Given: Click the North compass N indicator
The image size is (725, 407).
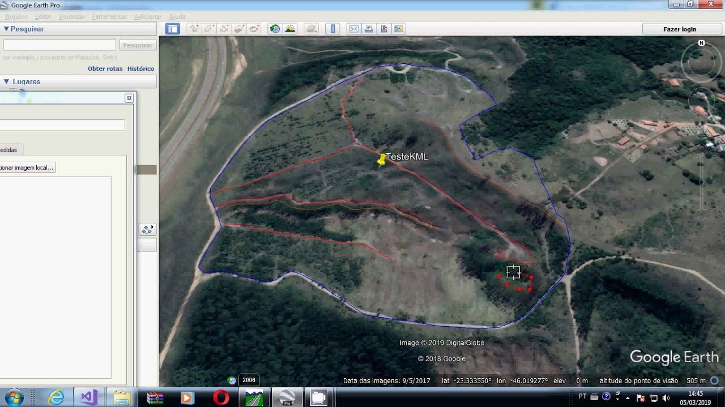Looking at the screenshot, I should 701,43.
